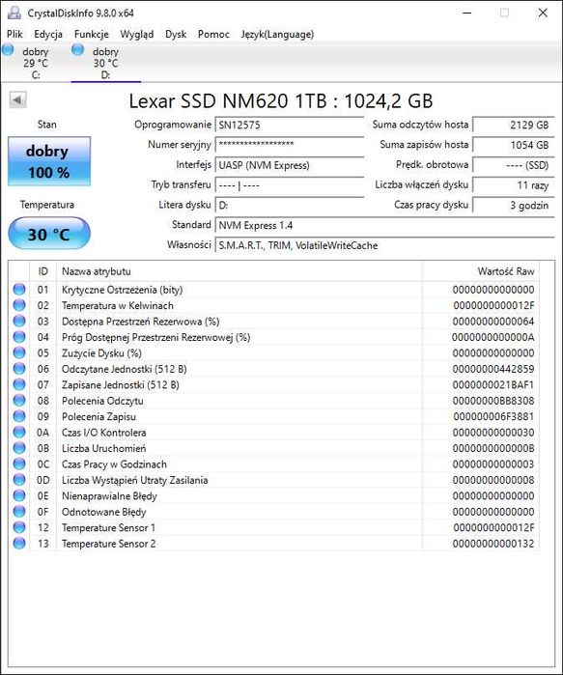
Task: Click the blue status orb for drive D:
Action: pyautogui.click(x=77, y=49)
